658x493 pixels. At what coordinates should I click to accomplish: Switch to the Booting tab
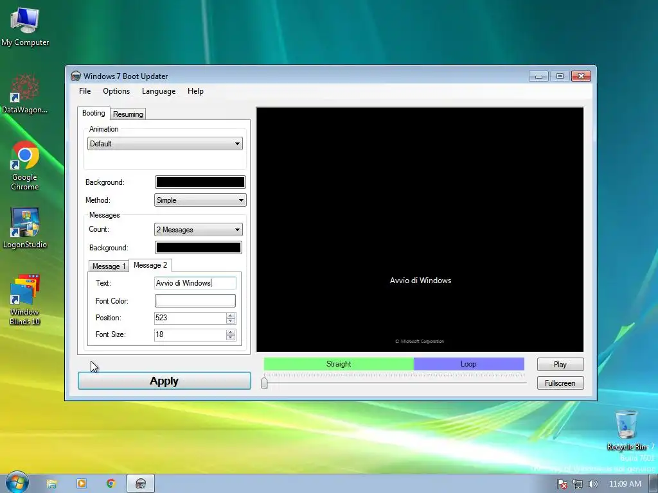94,113
